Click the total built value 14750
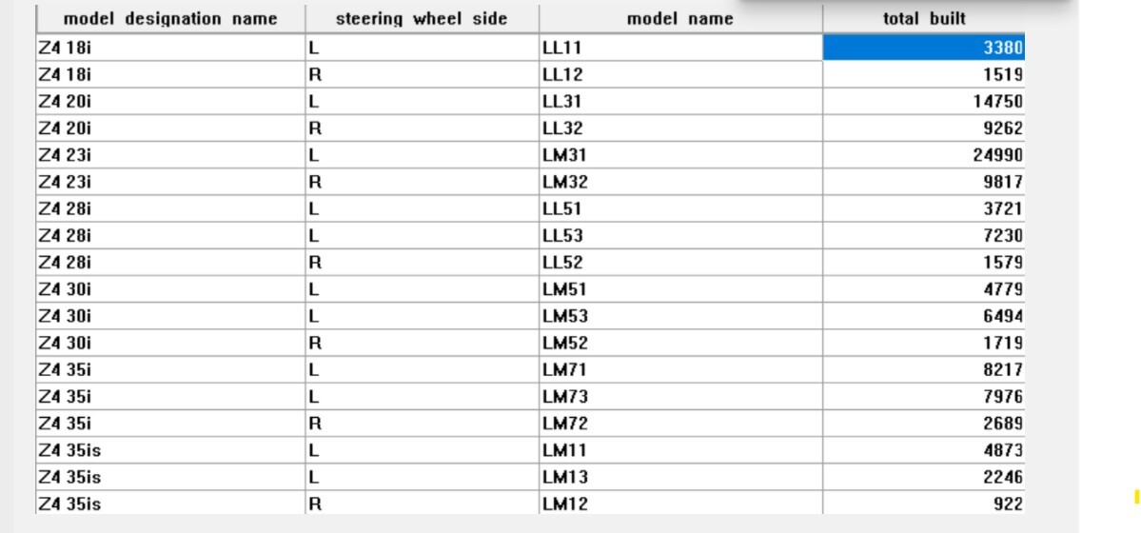The image size is (1141, 533). pos(923,101)
